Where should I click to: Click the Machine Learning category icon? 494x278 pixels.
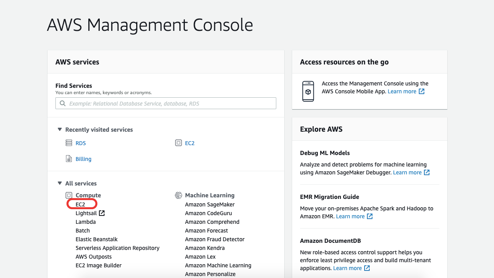pyautogui.click(x=178, y=195)
